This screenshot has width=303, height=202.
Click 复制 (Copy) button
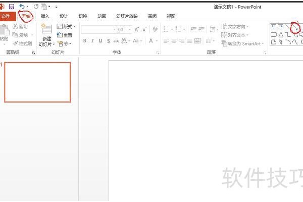20,35
